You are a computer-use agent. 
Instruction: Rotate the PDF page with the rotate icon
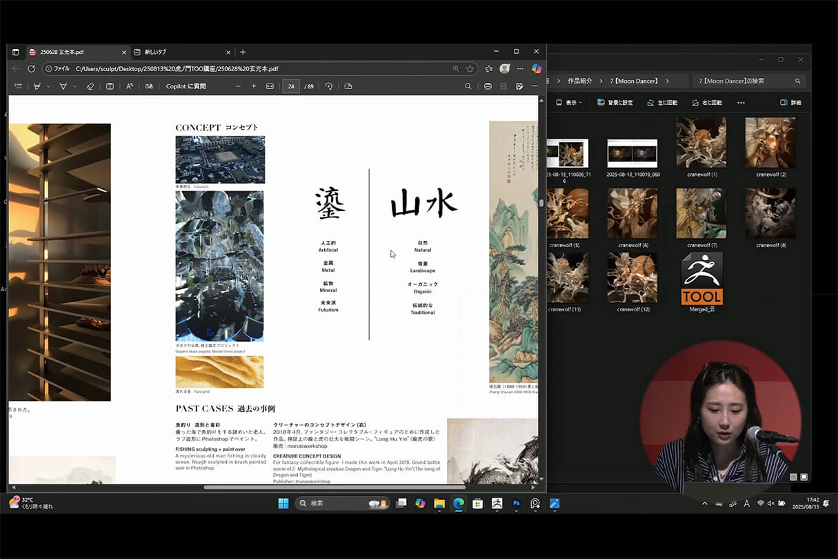[330, 86]
